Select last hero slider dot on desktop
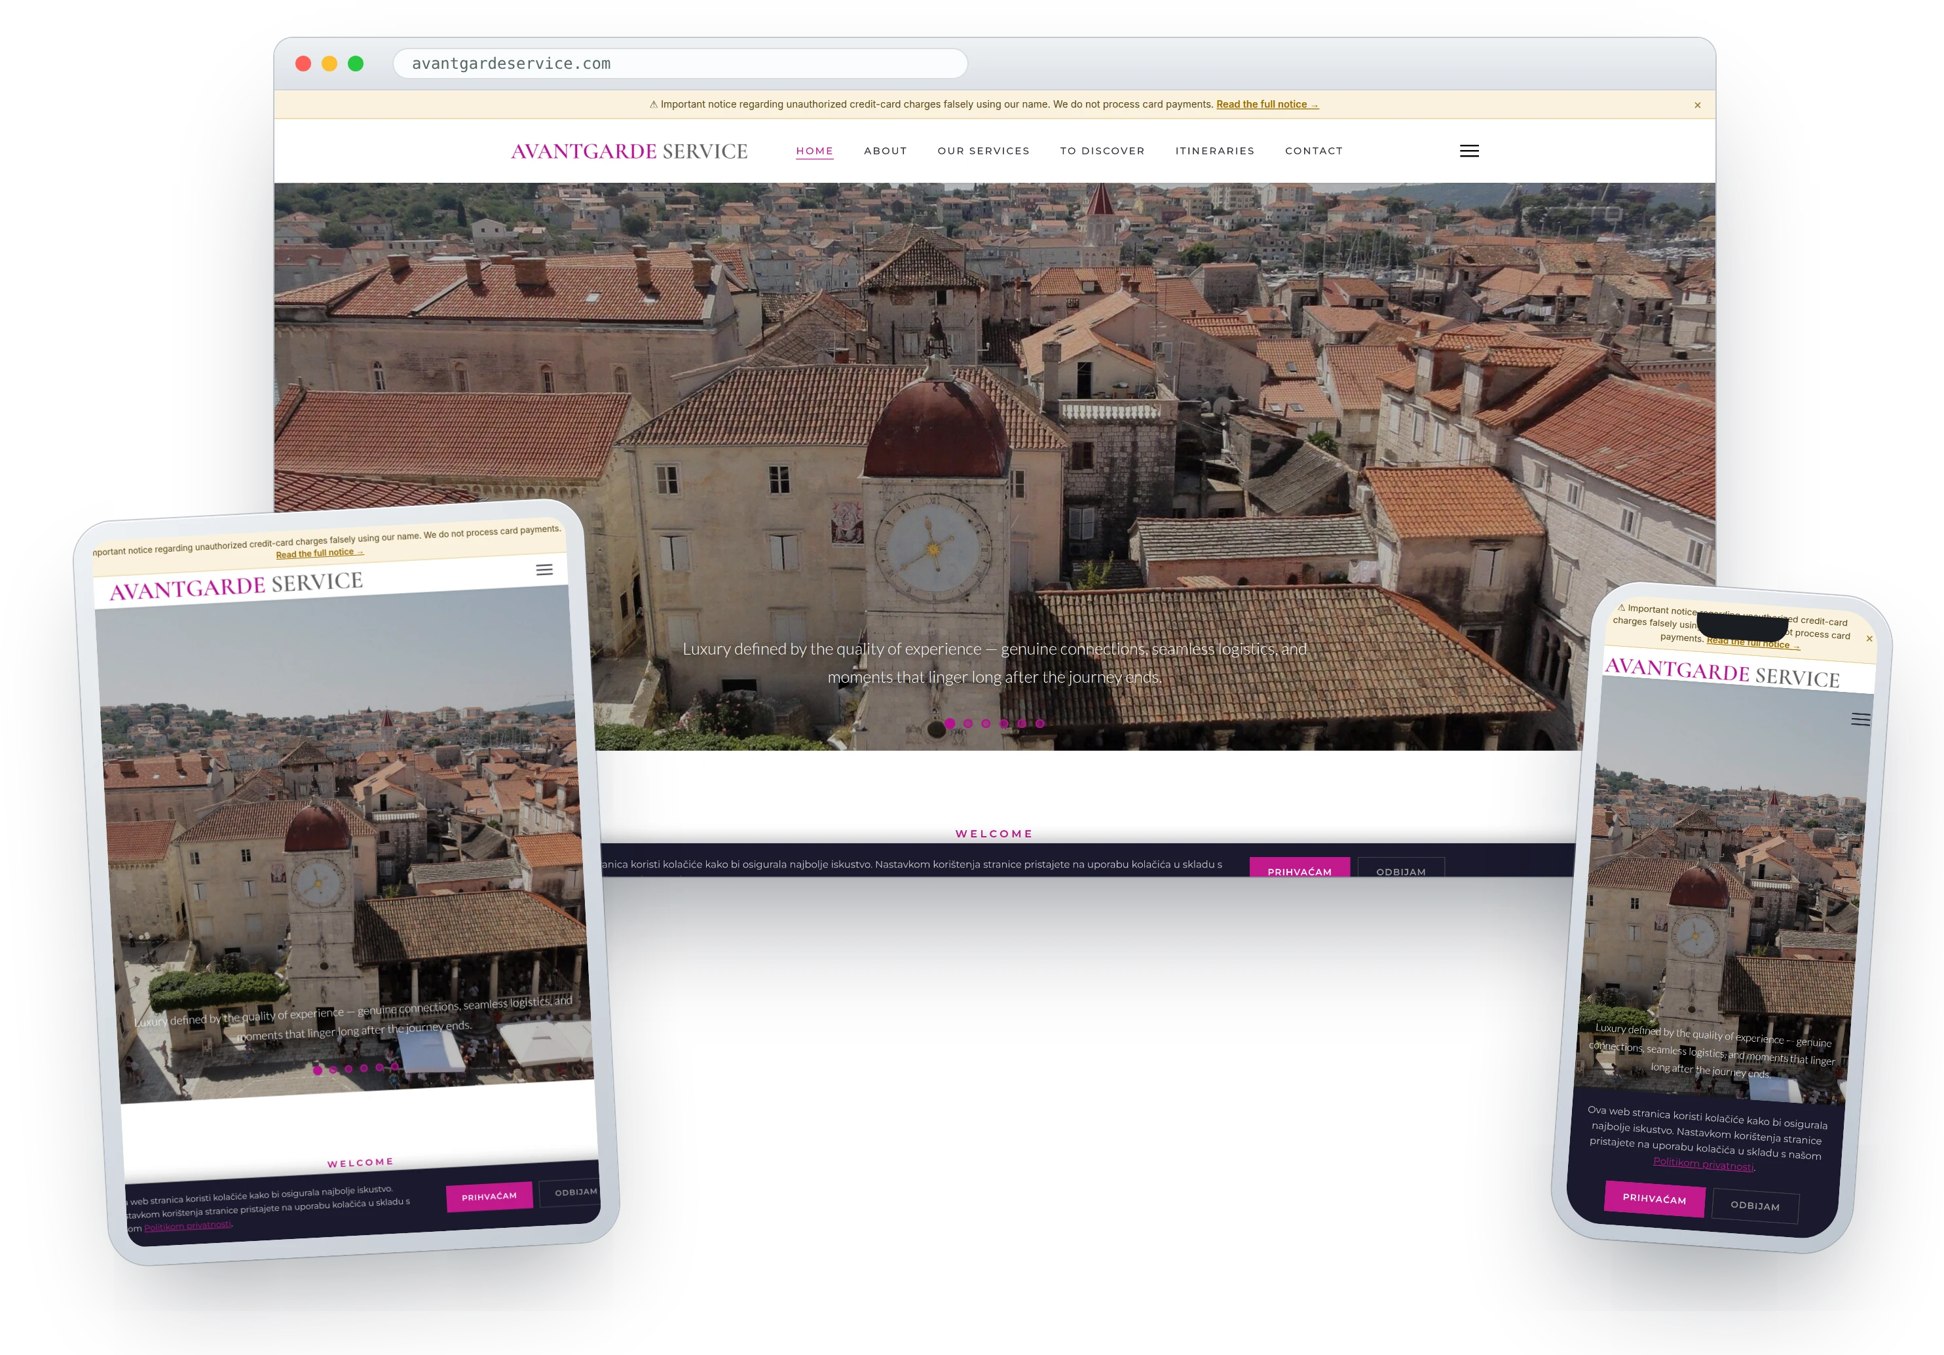 click(x=1039, y=723)
